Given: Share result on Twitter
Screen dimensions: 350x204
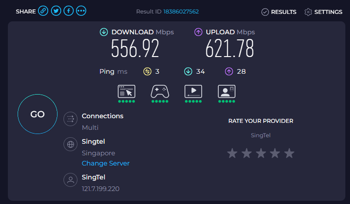Looking at the screenshot, I should coord(56,11).
